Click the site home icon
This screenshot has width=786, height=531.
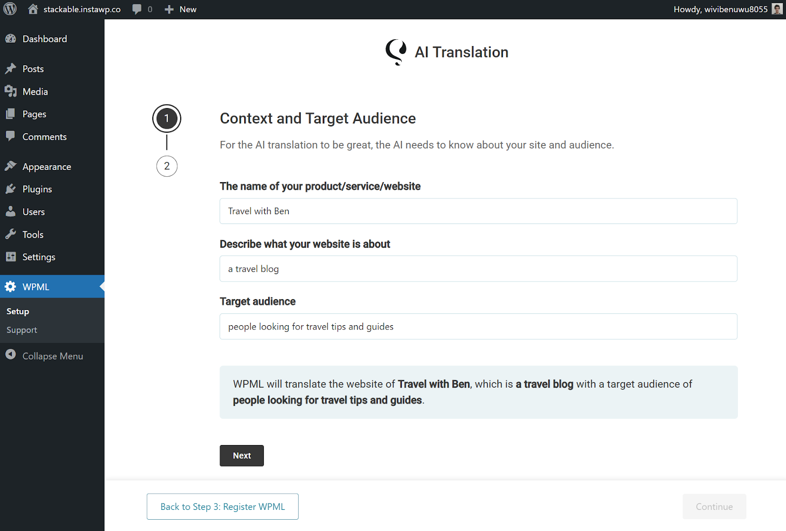[x=33, y=9]
